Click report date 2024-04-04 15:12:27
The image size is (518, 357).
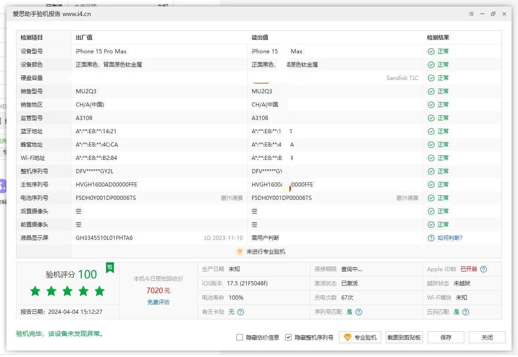tap(75, 312)
